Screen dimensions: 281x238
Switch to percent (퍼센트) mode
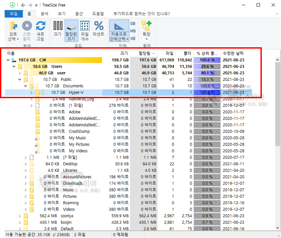[x=98, y=29]
